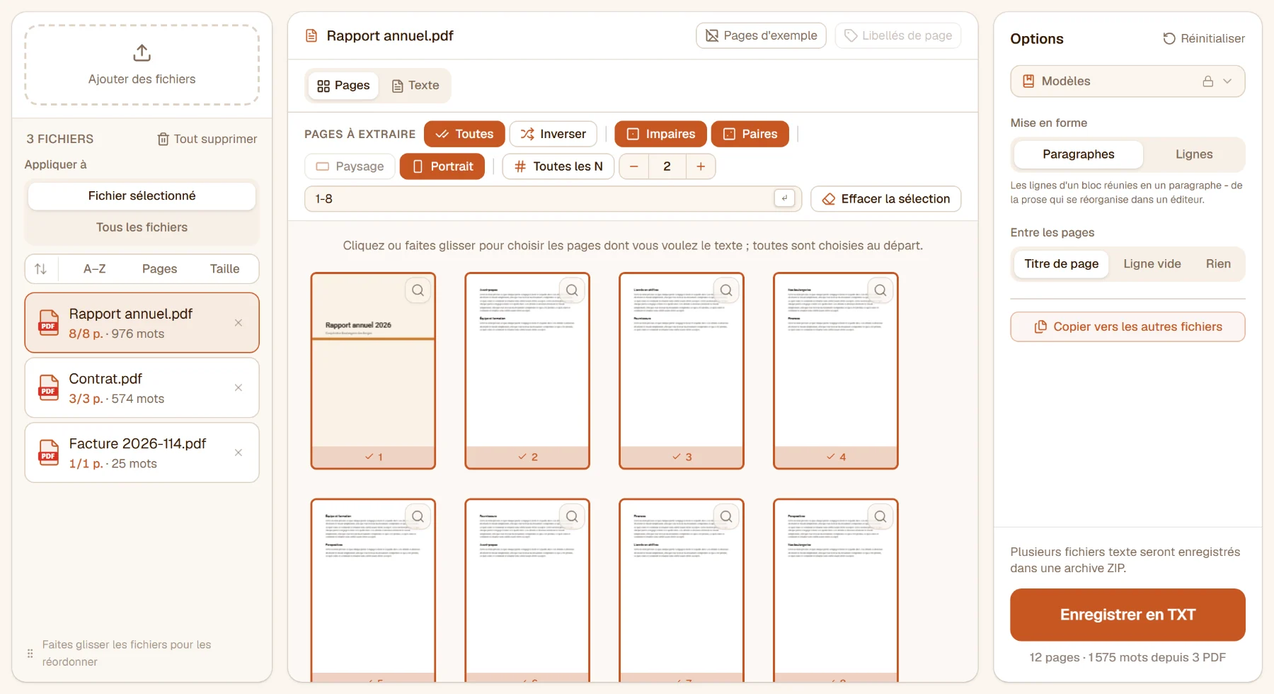The height and width of the screenshot is (694, 1274).
Task: Filter pages by Portrait orientation
Action: (x=442, y=166)
